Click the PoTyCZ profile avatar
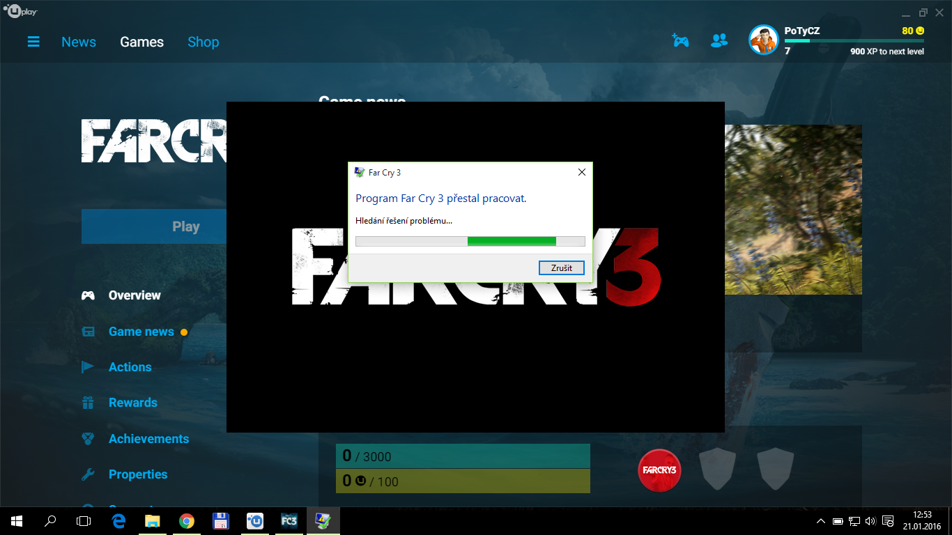The height and width of the screenshot is (535, 952). click(763, 40)
